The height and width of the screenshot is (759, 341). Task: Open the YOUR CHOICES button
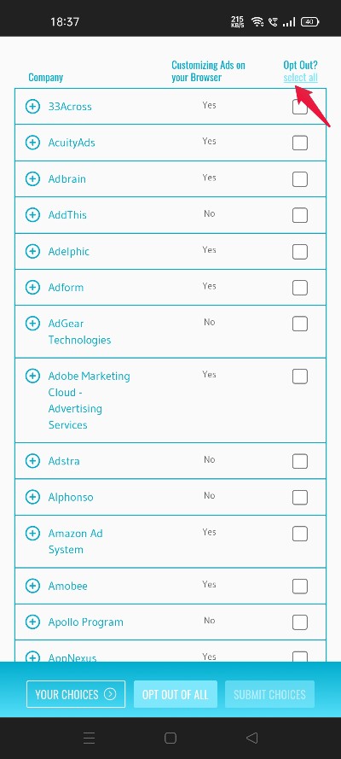pyautogui.click(x=76, y=694)
